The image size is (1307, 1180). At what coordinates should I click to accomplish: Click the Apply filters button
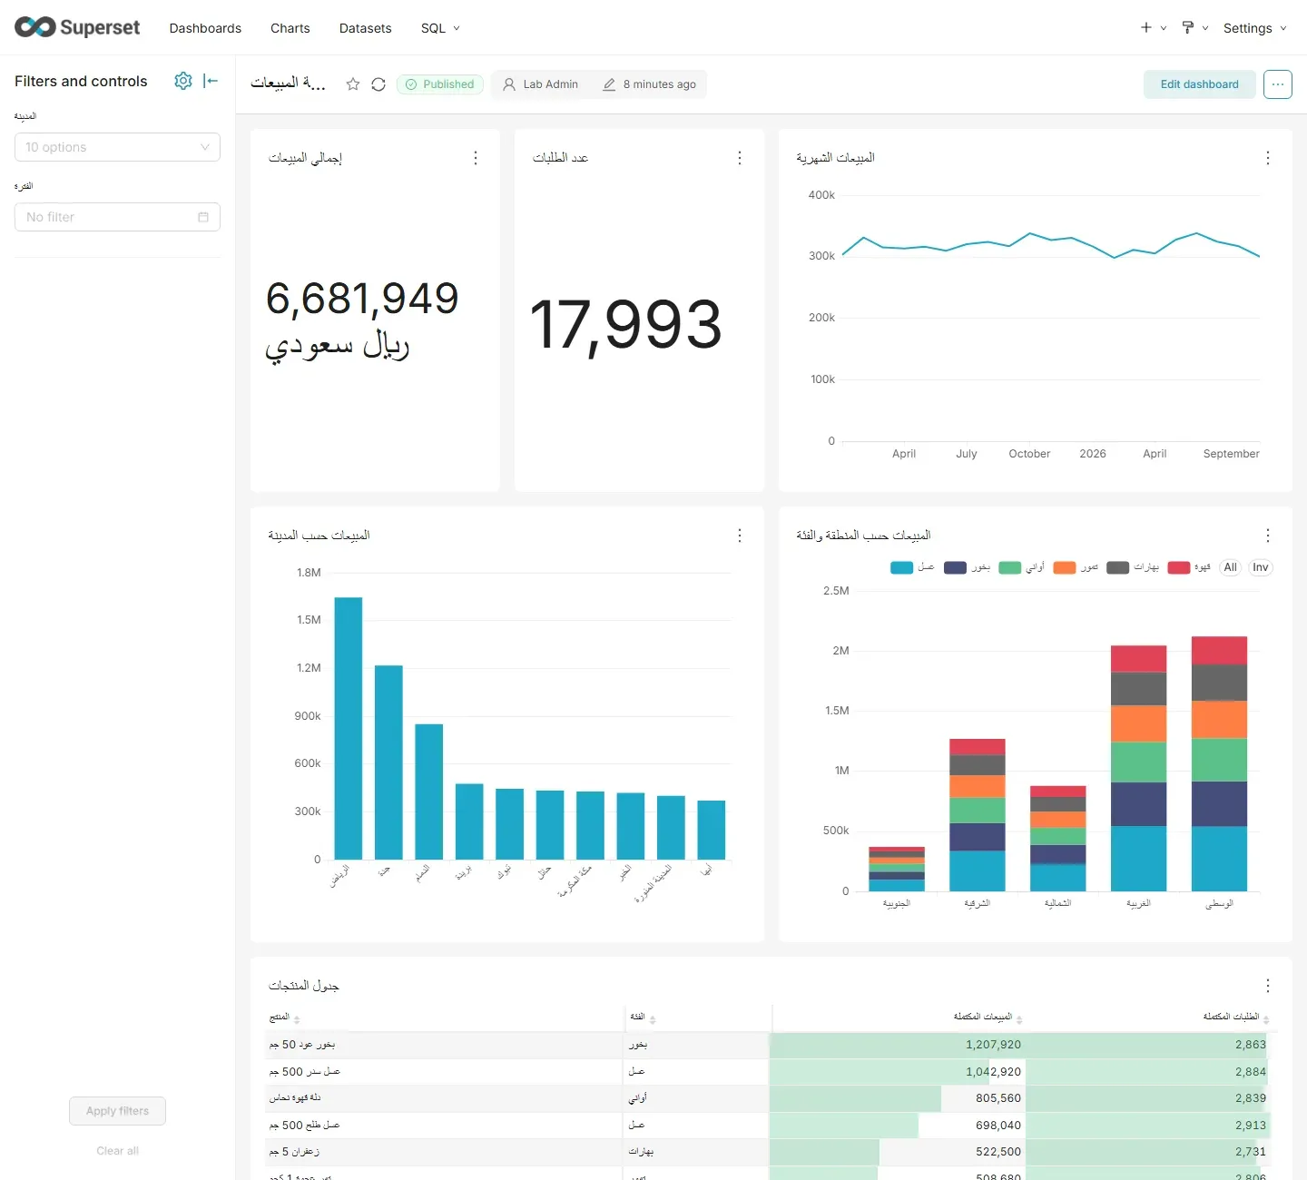[117, 1111]
